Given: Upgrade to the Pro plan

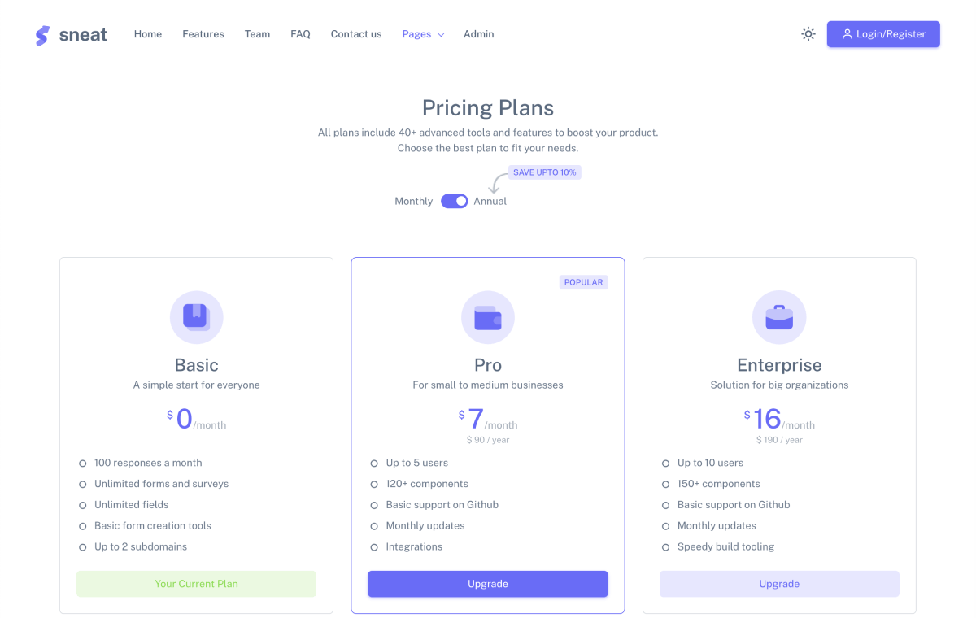Looking at the screenshot, I should (x=488, y=584).
